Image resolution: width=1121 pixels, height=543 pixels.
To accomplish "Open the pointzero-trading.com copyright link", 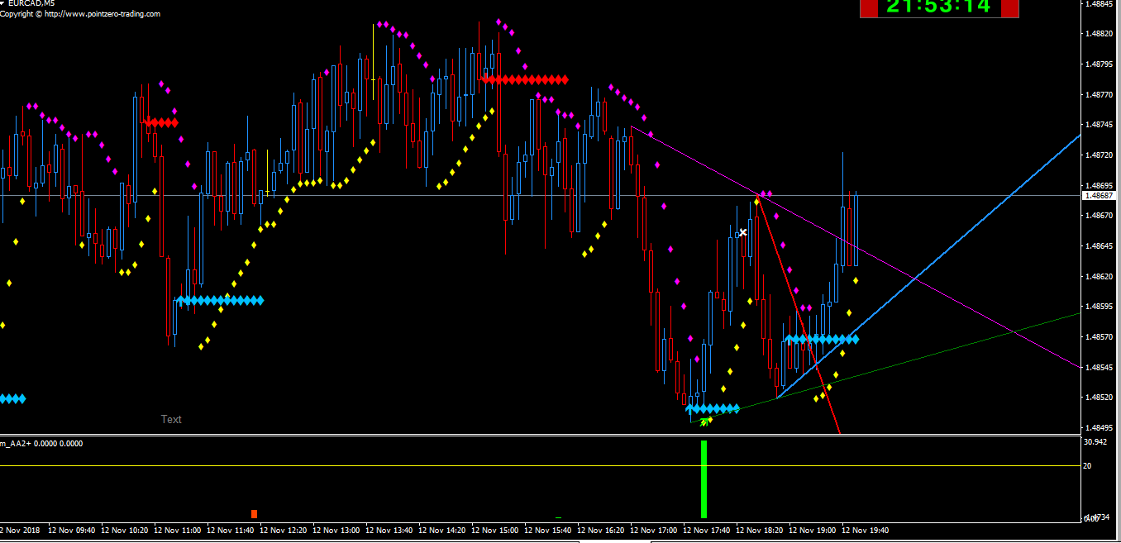I will pos(80,14).
